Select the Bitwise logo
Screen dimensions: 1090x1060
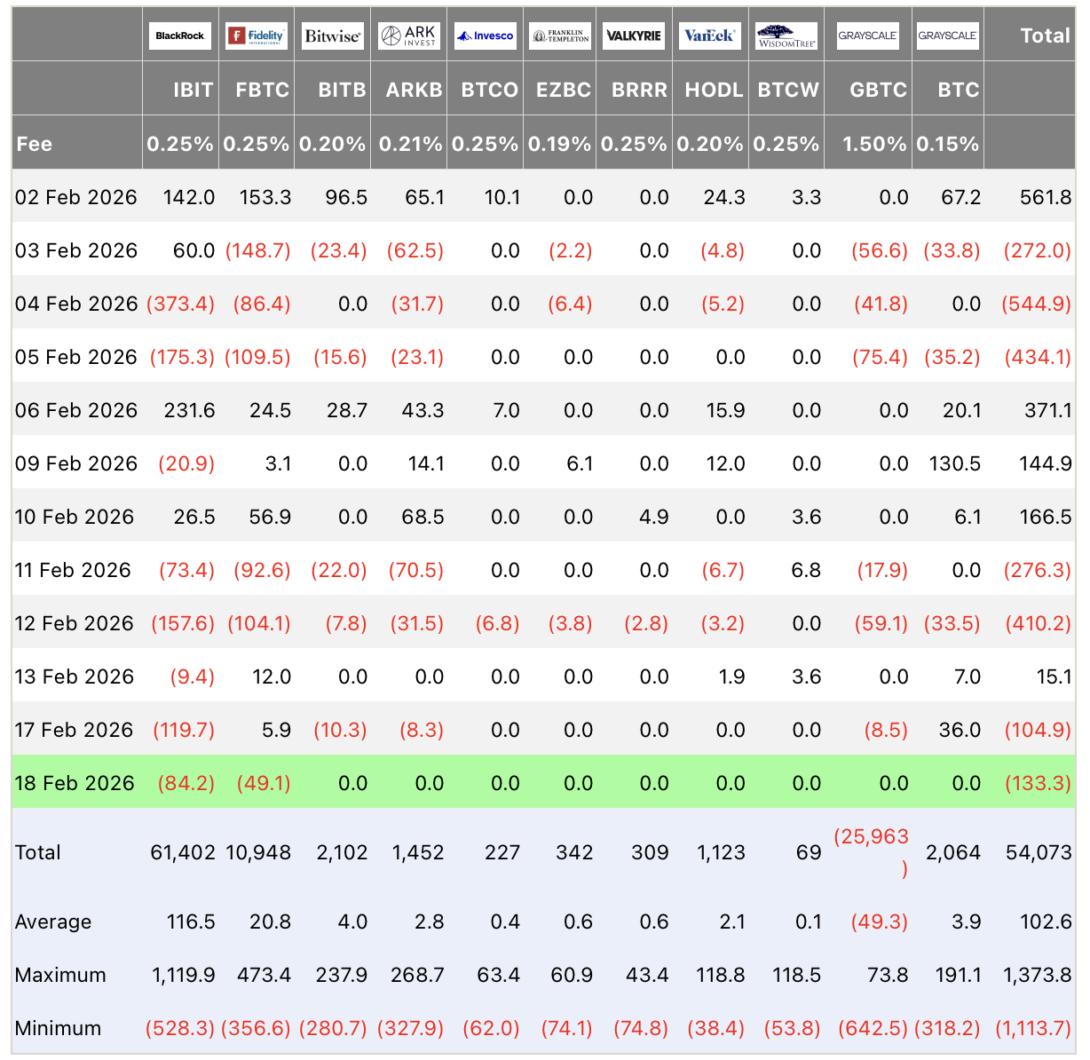coord(333,36)
